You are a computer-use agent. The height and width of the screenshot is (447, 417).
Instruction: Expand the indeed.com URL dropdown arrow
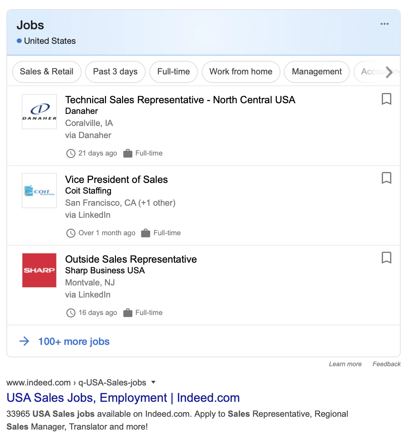(153, 382)
